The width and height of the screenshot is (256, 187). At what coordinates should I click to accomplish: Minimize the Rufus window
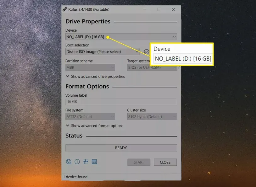(x=144, y=9)
